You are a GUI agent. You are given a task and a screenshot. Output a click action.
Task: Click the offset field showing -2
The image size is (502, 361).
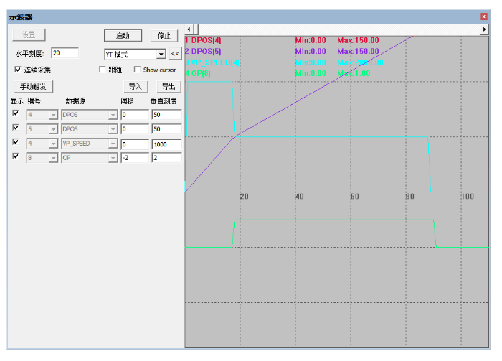[135, 158]
